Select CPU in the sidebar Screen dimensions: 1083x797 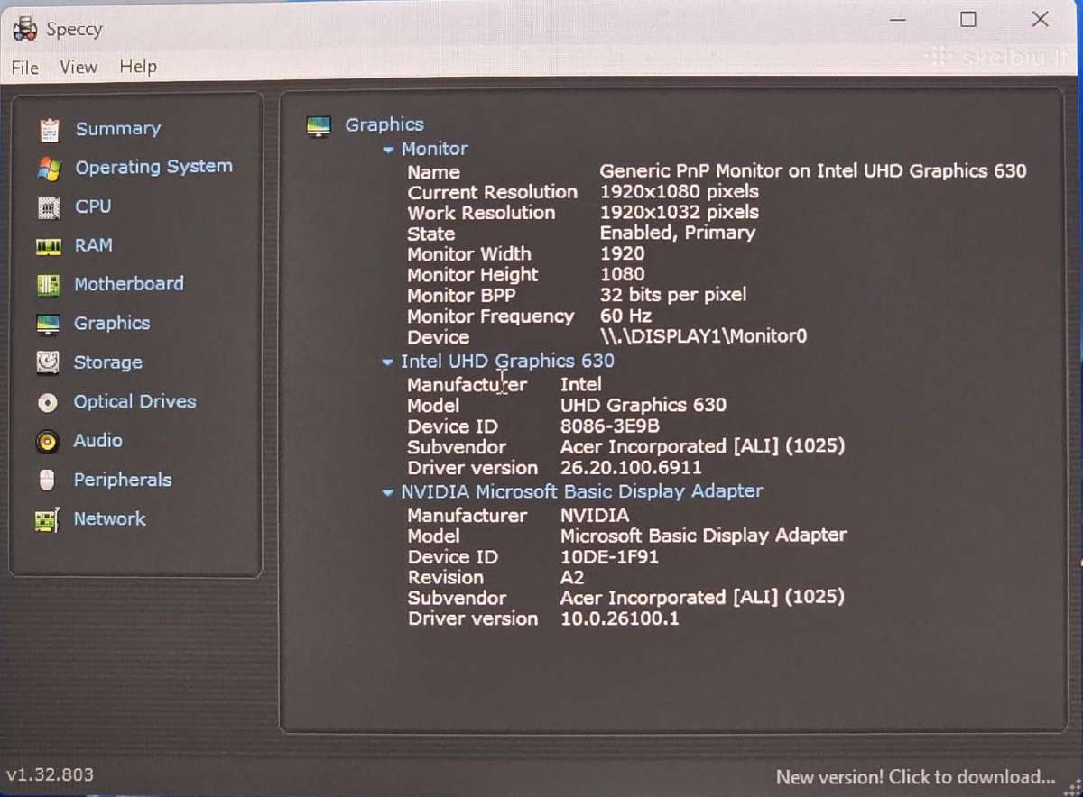point(93,206)
